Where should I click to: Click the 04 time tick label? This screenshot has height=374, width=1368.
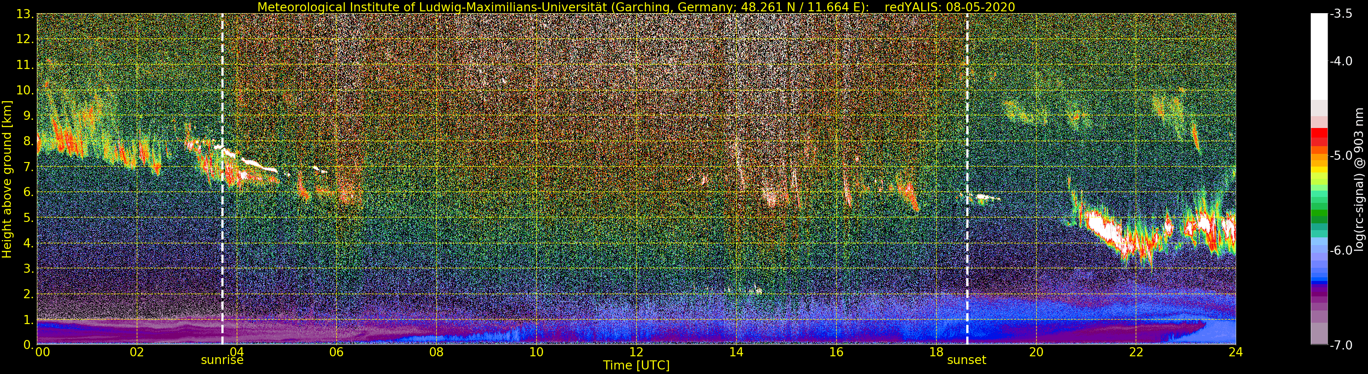tap(237, 352)
